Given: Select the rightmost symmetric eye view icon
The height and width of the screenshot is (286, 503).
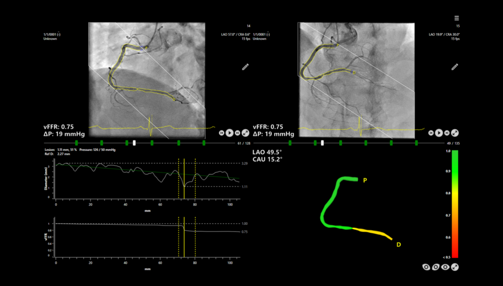Looking at the screenshot, I should pyautogui.click(x=445, y=267).
